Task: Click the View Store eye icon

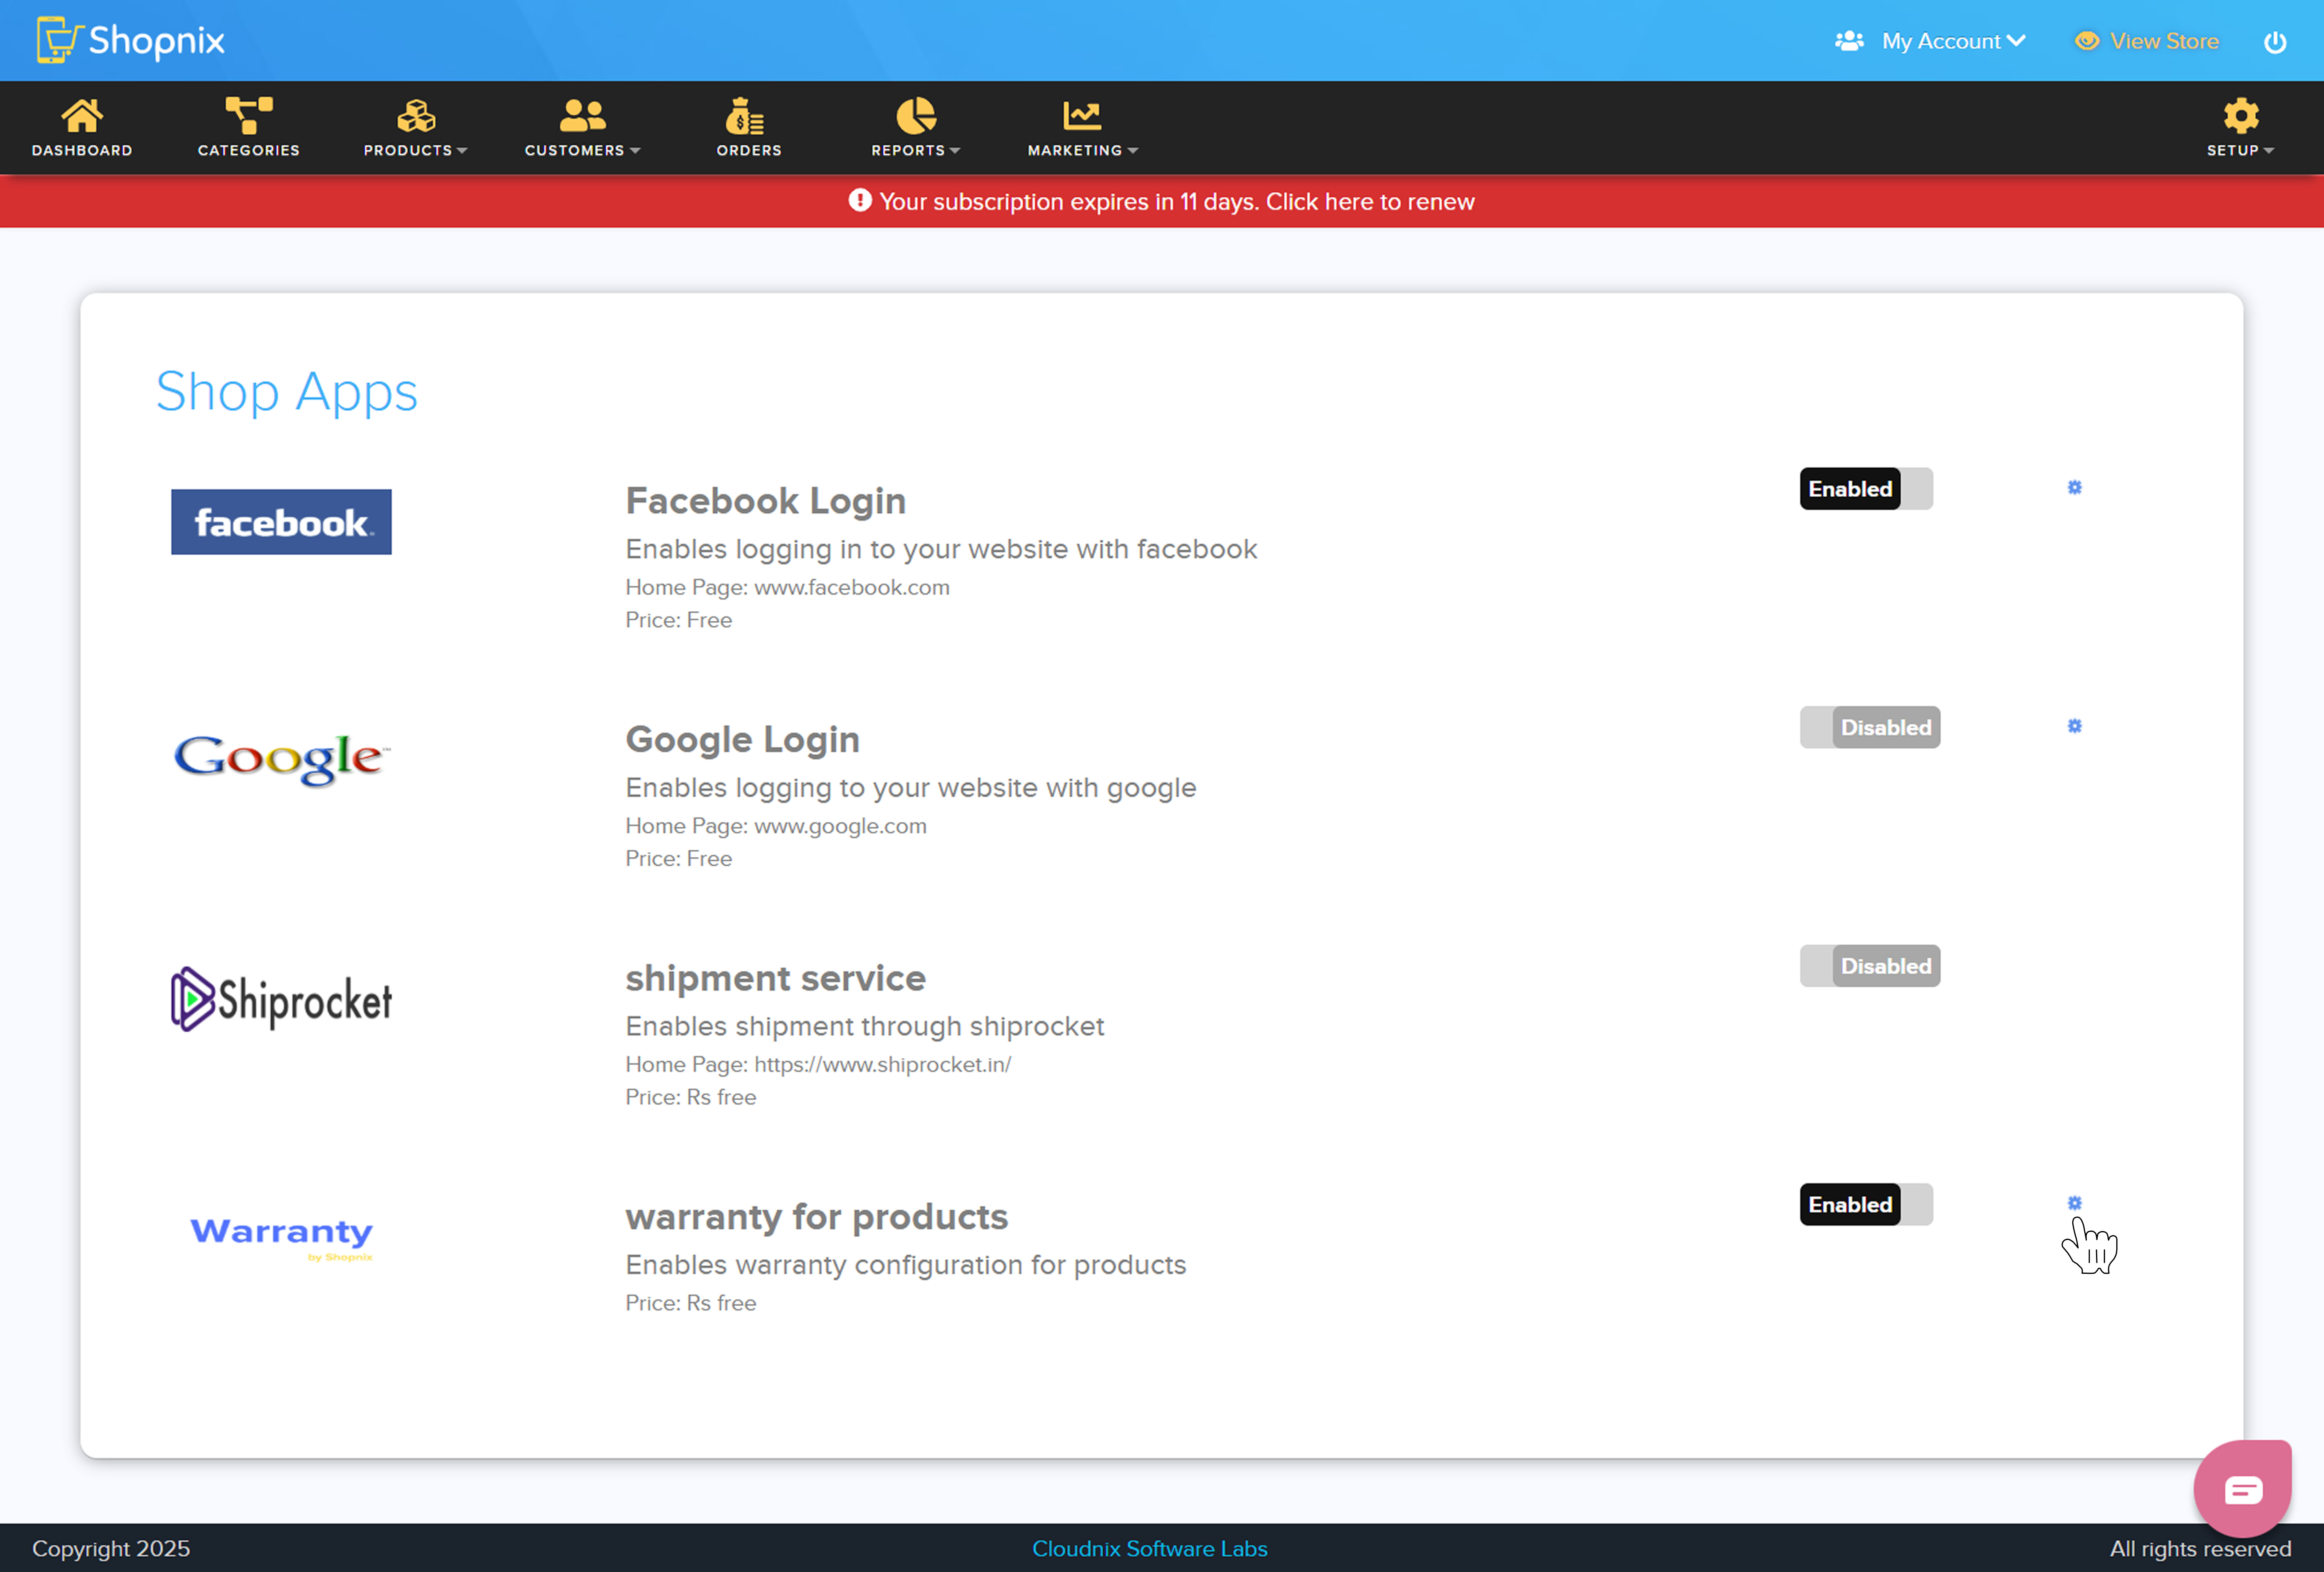Action: click(2087, 41)
